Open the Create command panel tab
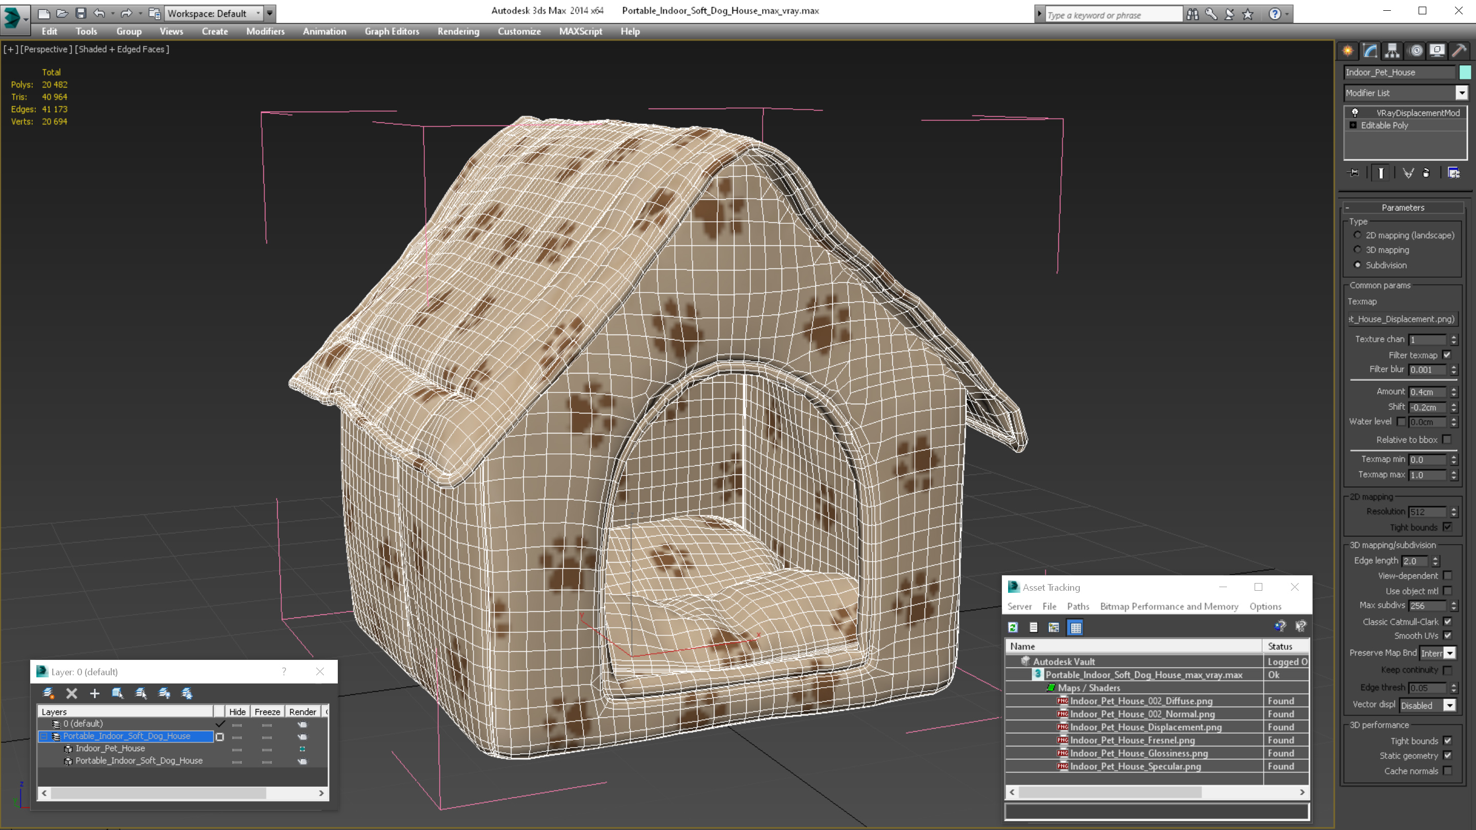Viewport: 1476px width, 830px height. coord(1348,50)
